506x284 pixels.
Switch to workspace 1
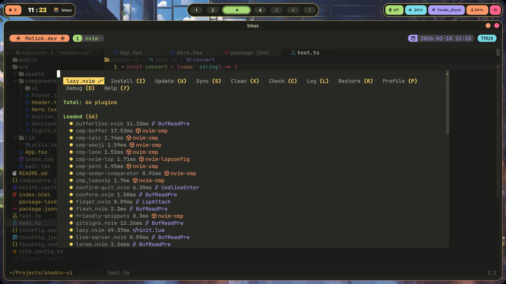click(196, 10)
